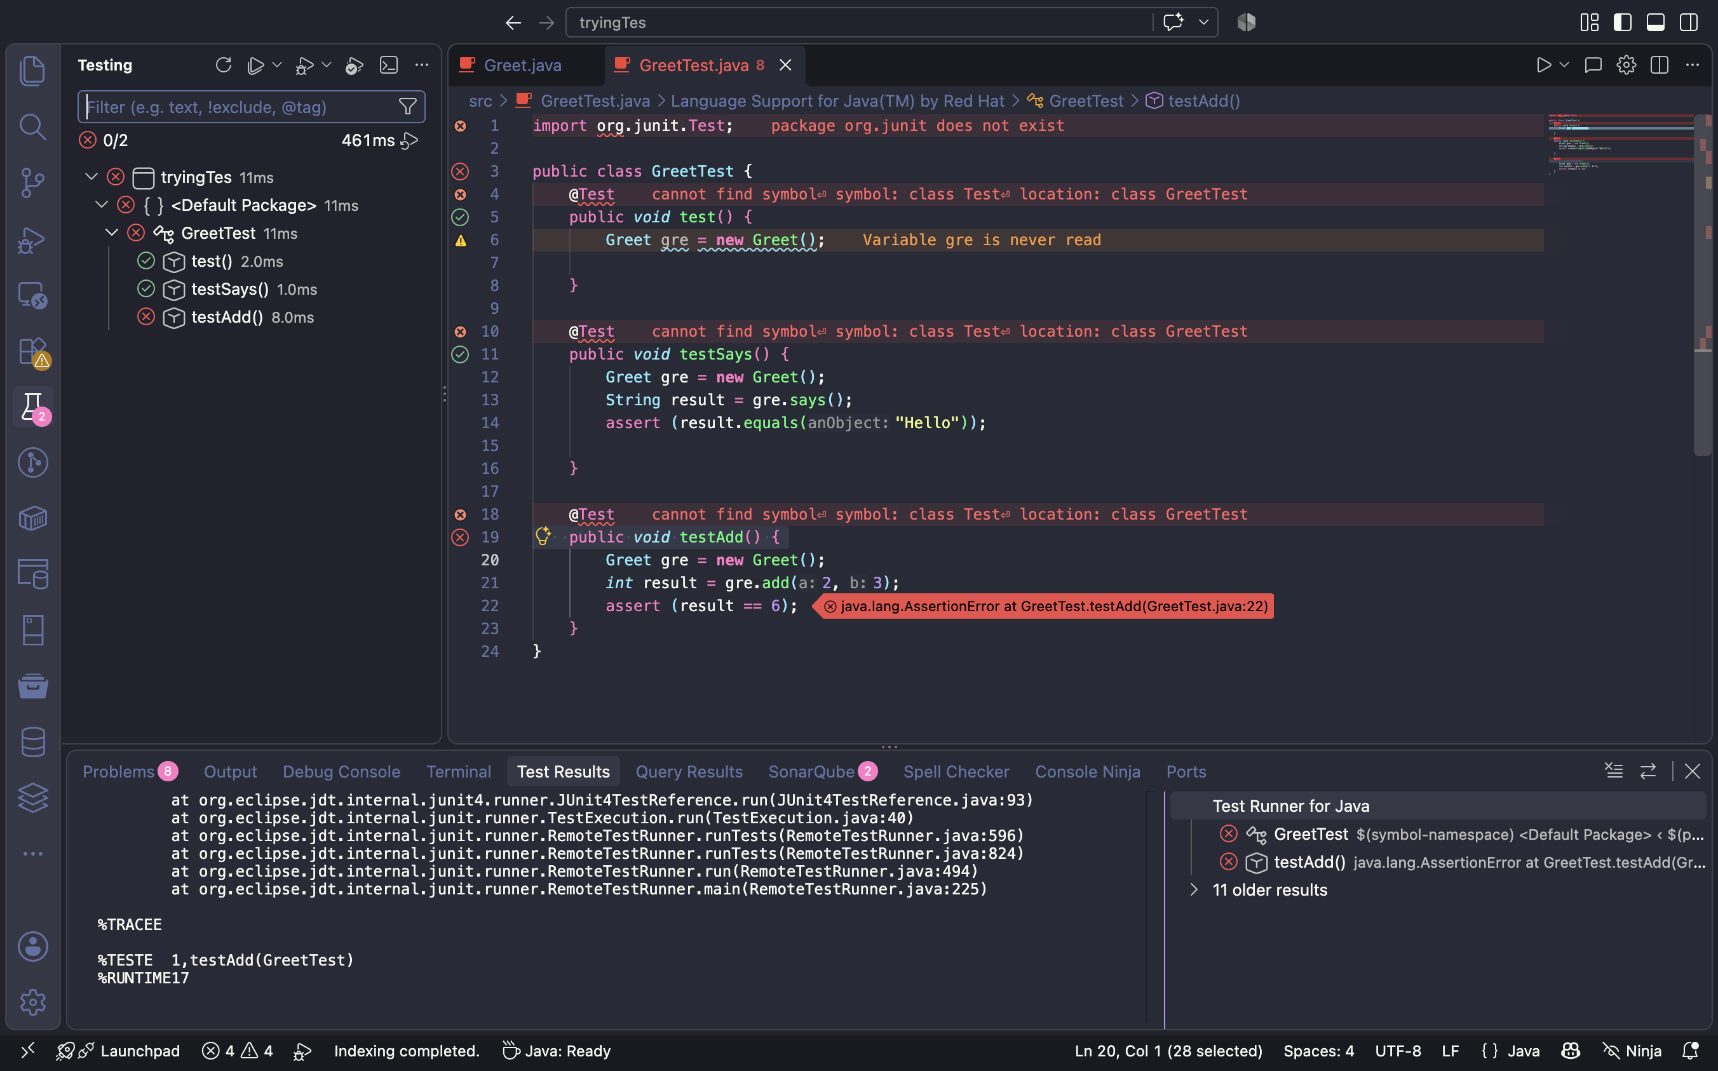The height and width of the screenshot is (1071, 1718).
Task: Open the Run Java dropdown arrow in the editor toolbar
Action: [x=1564, y=65]
